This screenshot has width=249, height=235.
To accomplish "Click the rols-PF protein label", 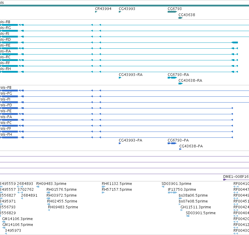I will click(x=6, y=128).
